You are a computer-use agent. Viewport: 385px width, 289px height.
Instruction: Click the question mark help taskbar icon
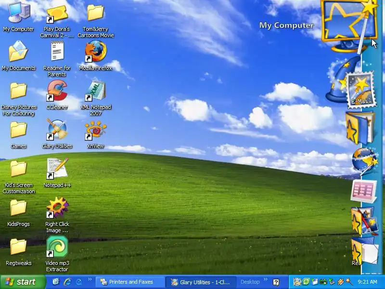[276, 282]
